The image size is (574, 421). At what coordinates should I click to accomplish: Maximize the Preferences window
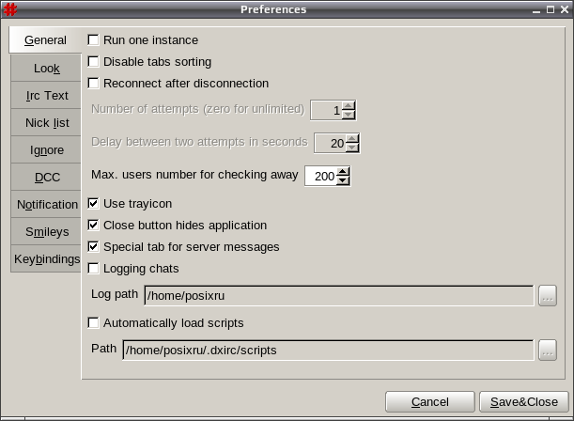(551, 9)
